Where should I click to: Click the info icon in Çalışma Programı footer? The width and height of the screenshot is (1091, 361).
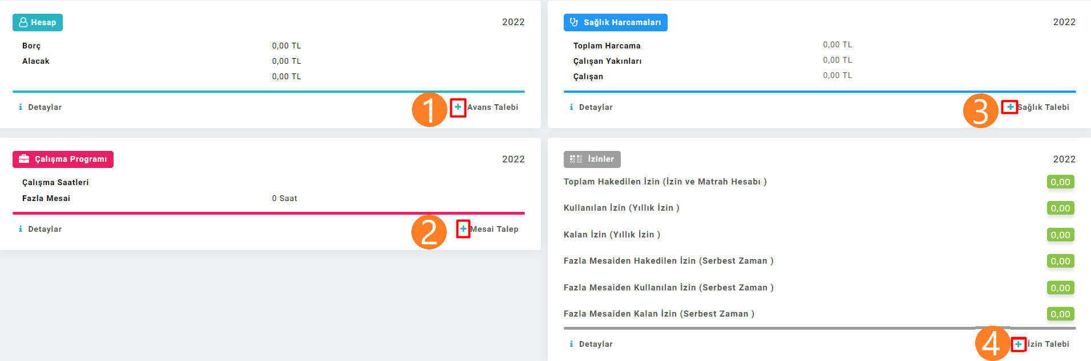(x=21, y=229)
